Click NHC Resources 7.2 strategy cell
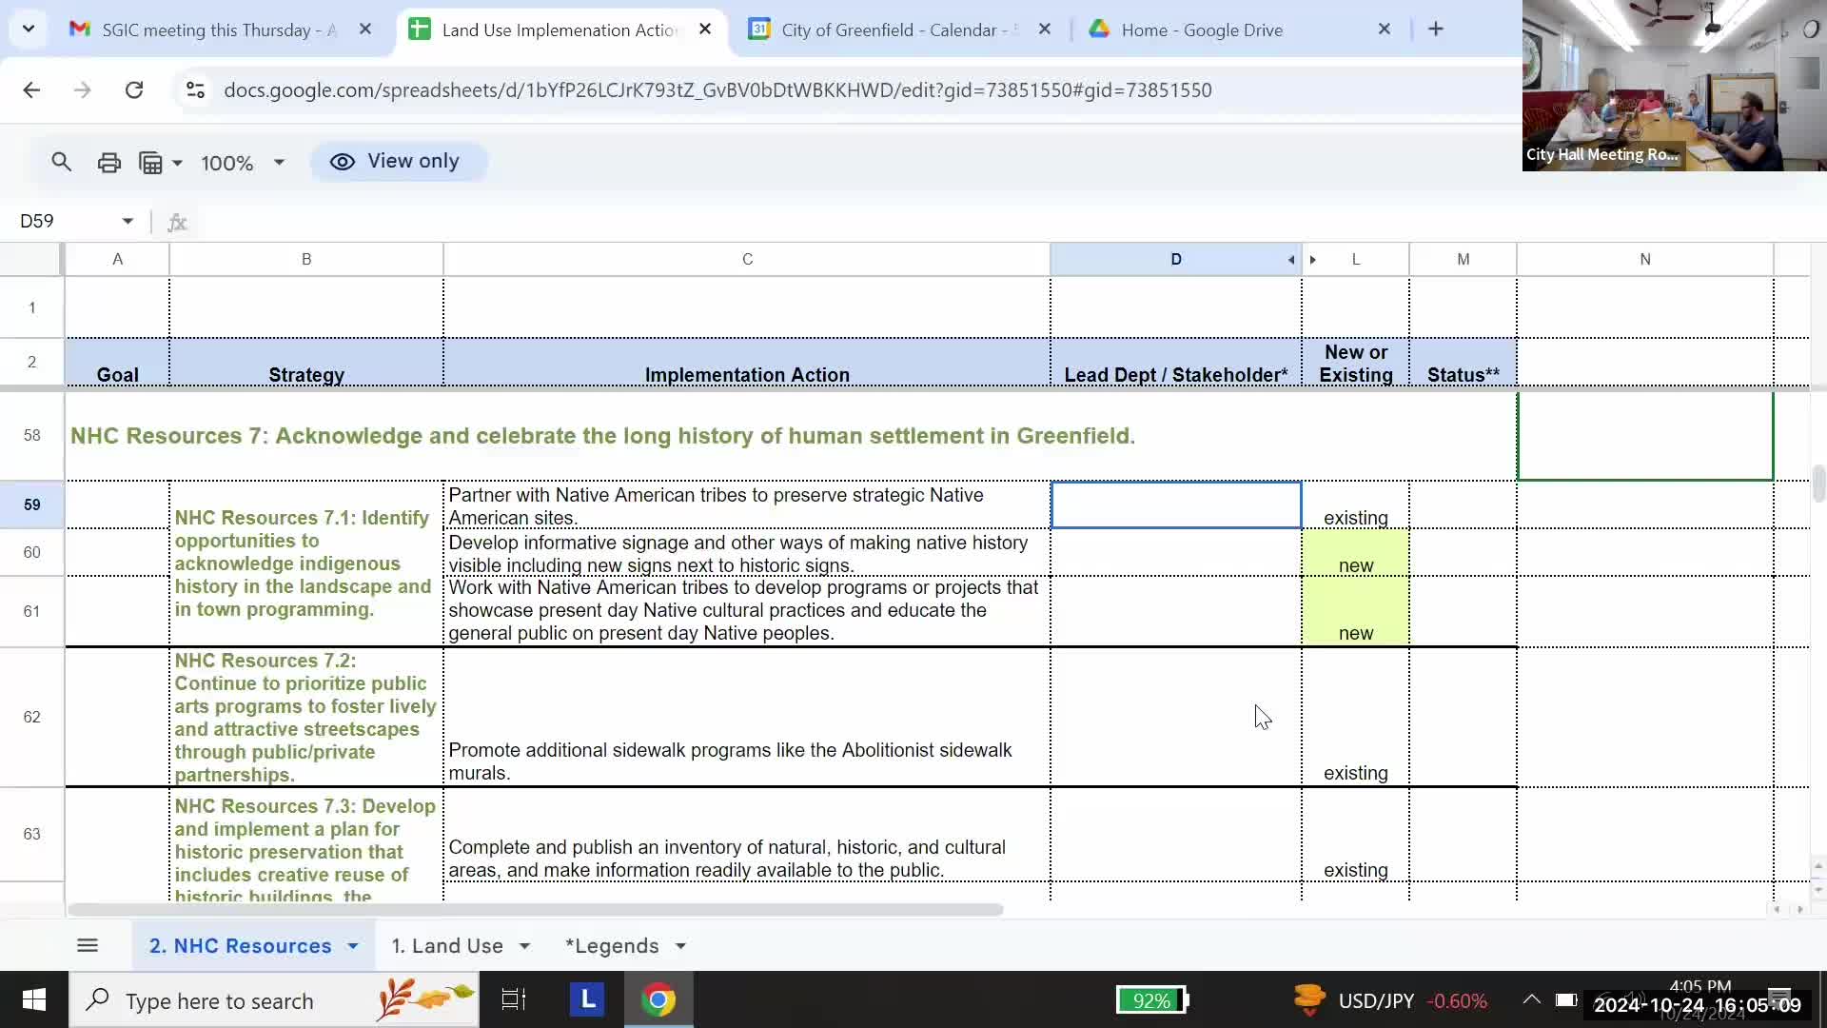This screenshot has width=1827, height=1028. coord(306,718)
